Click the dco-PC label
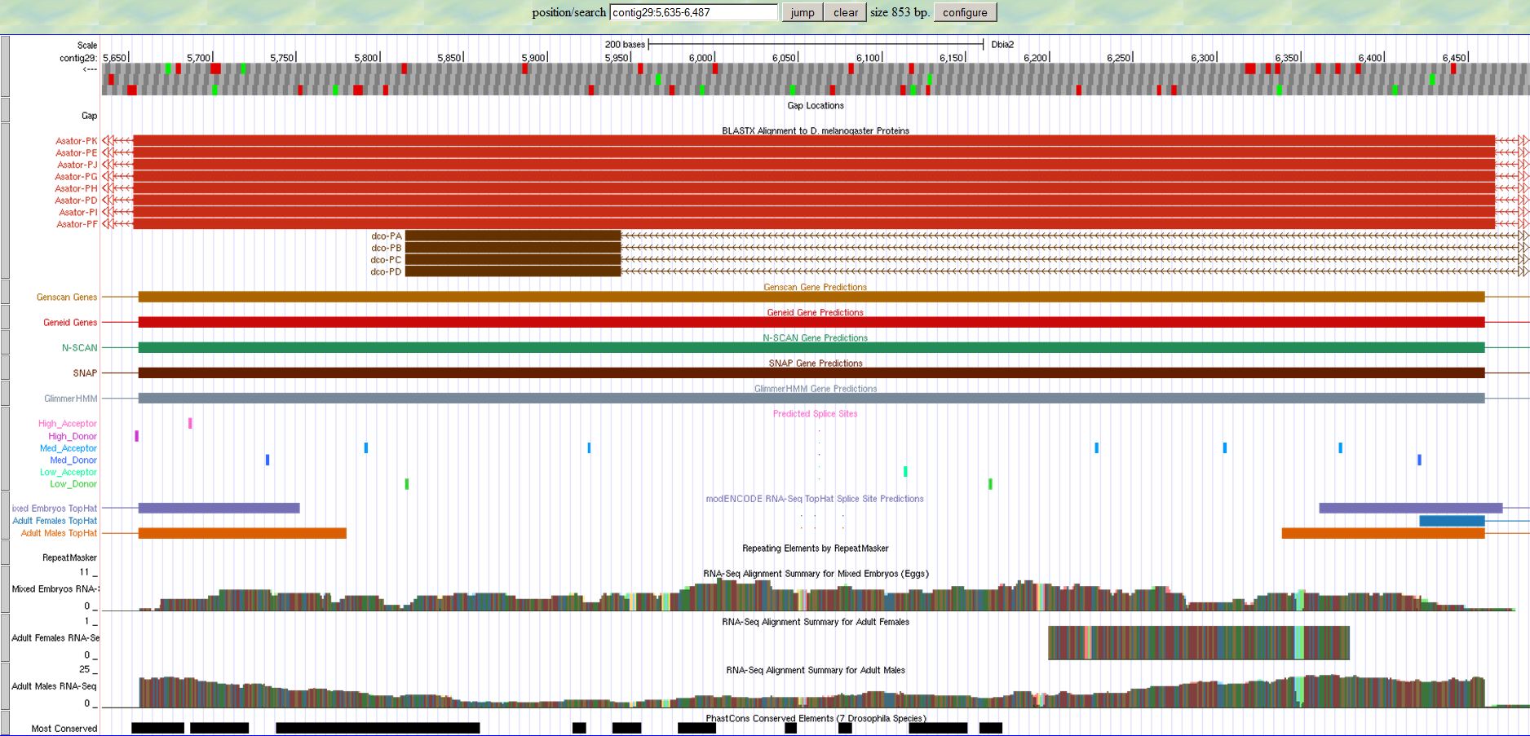This screenshot has height=736, width=1530. [386, 260]
